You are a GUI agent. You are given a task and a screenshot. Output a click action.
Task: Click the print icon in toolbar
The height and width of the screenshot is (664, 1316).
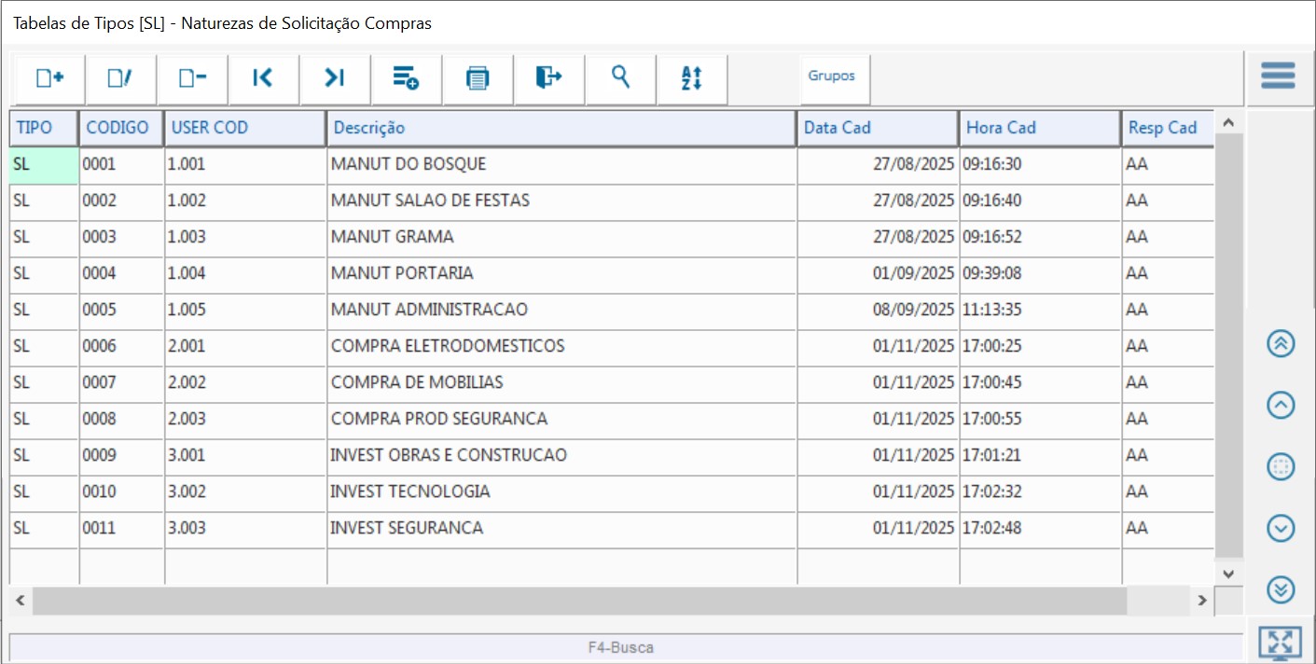(478, 78)
